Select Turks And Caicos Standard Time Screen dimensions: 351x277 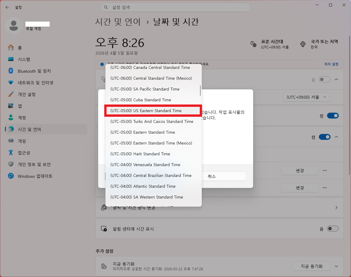coord(153,121)
